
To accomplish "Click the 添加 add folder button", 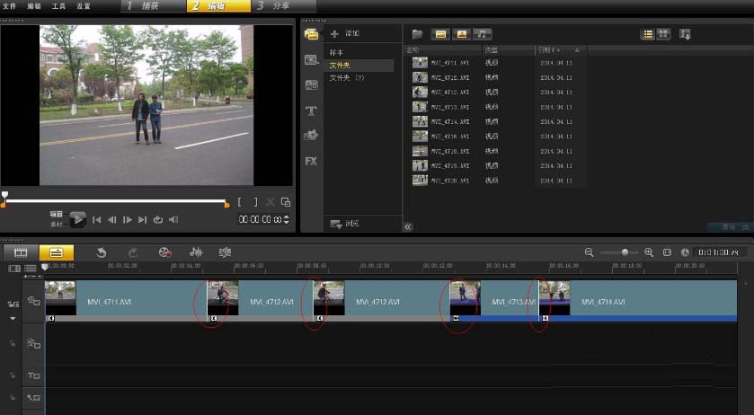I will click(345, 33).
